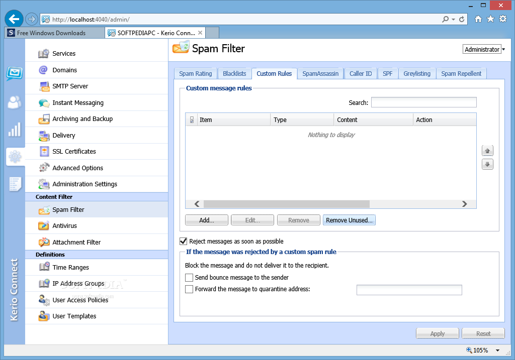Open the Logs section document icon
This screenshot has height=360, width=515.
tap(15, 184)
